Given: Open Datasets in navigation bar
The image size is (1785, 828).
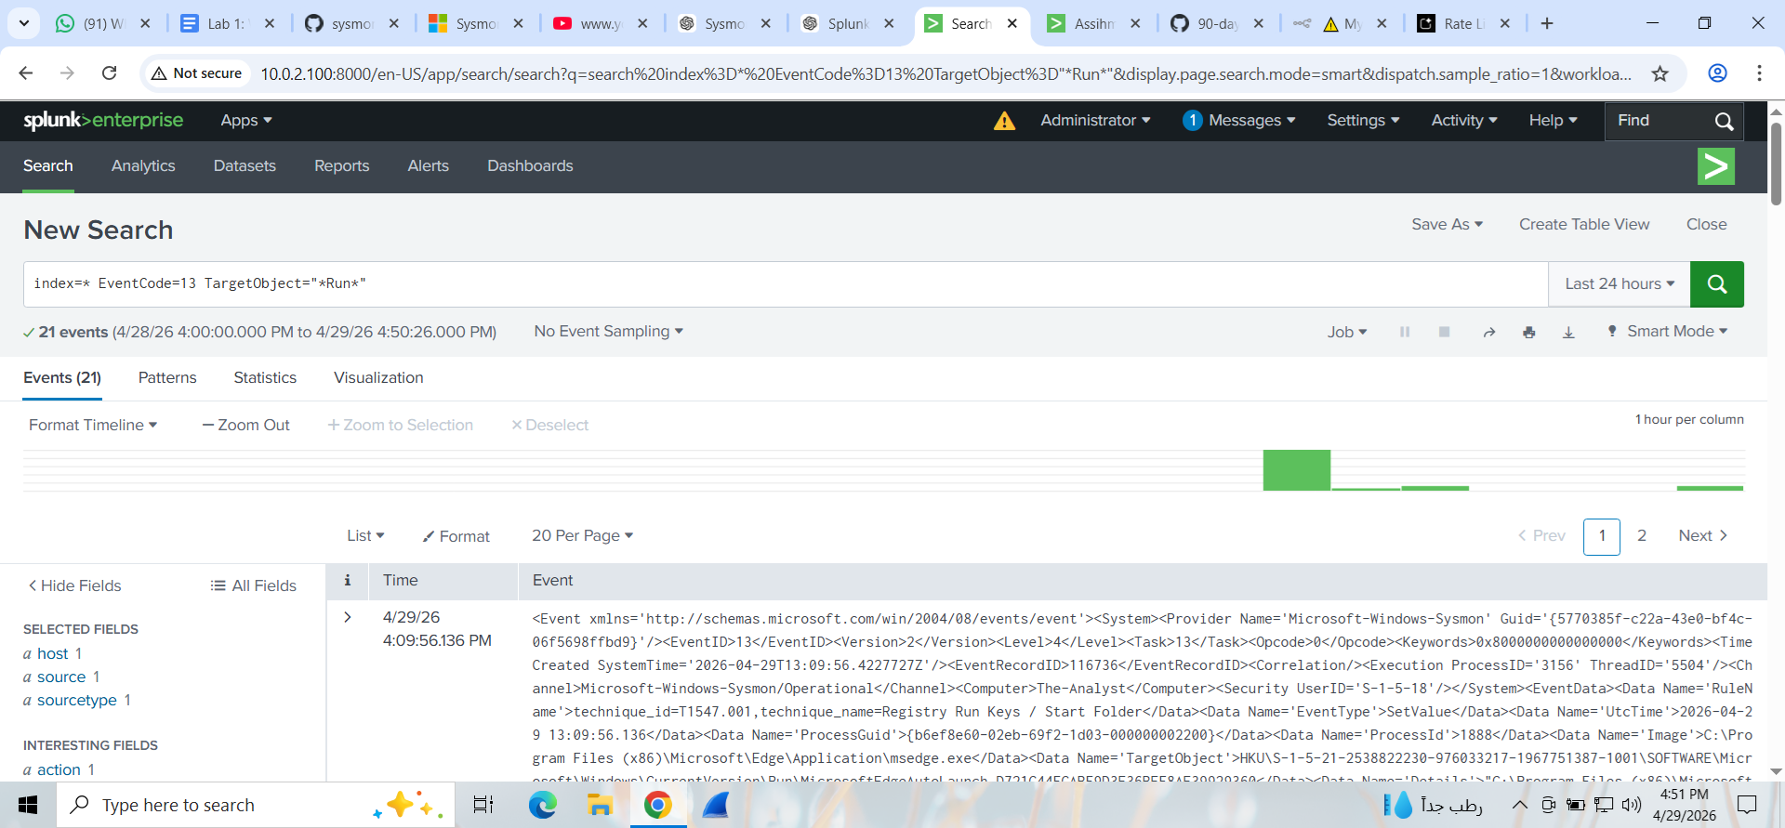Looking at the screenshot, I should coord(245,165).
